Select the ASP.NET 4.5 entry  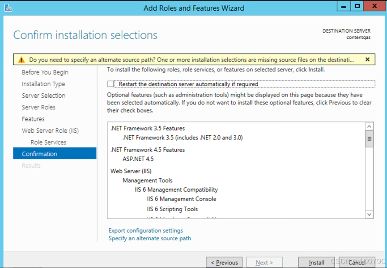tap(138, 159)
